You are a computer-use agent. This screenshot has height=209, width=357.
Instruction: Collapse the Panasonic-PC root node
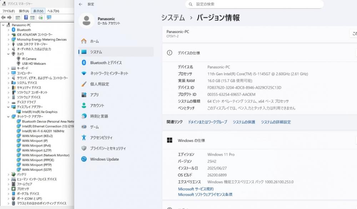click(x=3, y=25)
